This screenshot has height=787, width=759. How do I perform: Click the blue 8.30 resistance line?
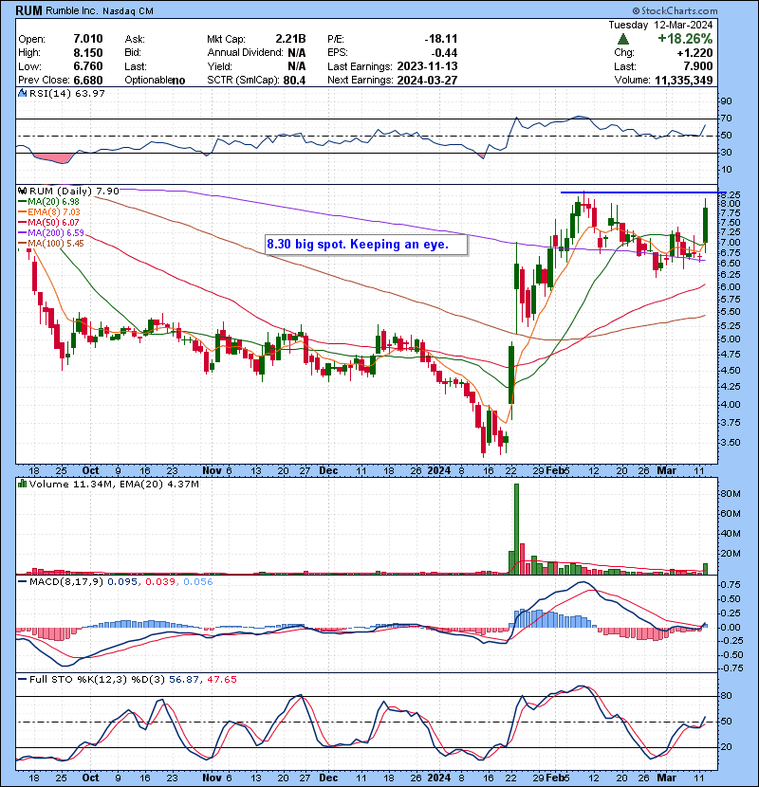[643, 192]
